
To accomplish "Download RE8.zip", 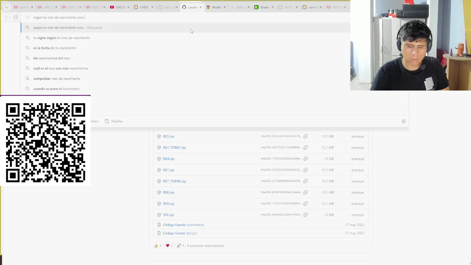I will (x=169, y=192).
